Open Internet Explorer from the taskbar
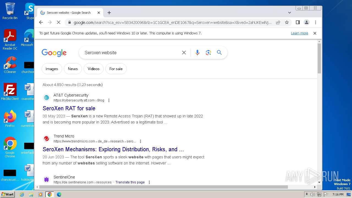This screenshot has width=352, height=198. pos(22,194)
